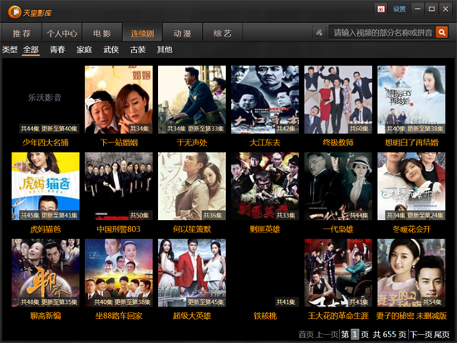Open the 综艺 tab
This screenshot has width=457, height=343.
coord(223,33)
